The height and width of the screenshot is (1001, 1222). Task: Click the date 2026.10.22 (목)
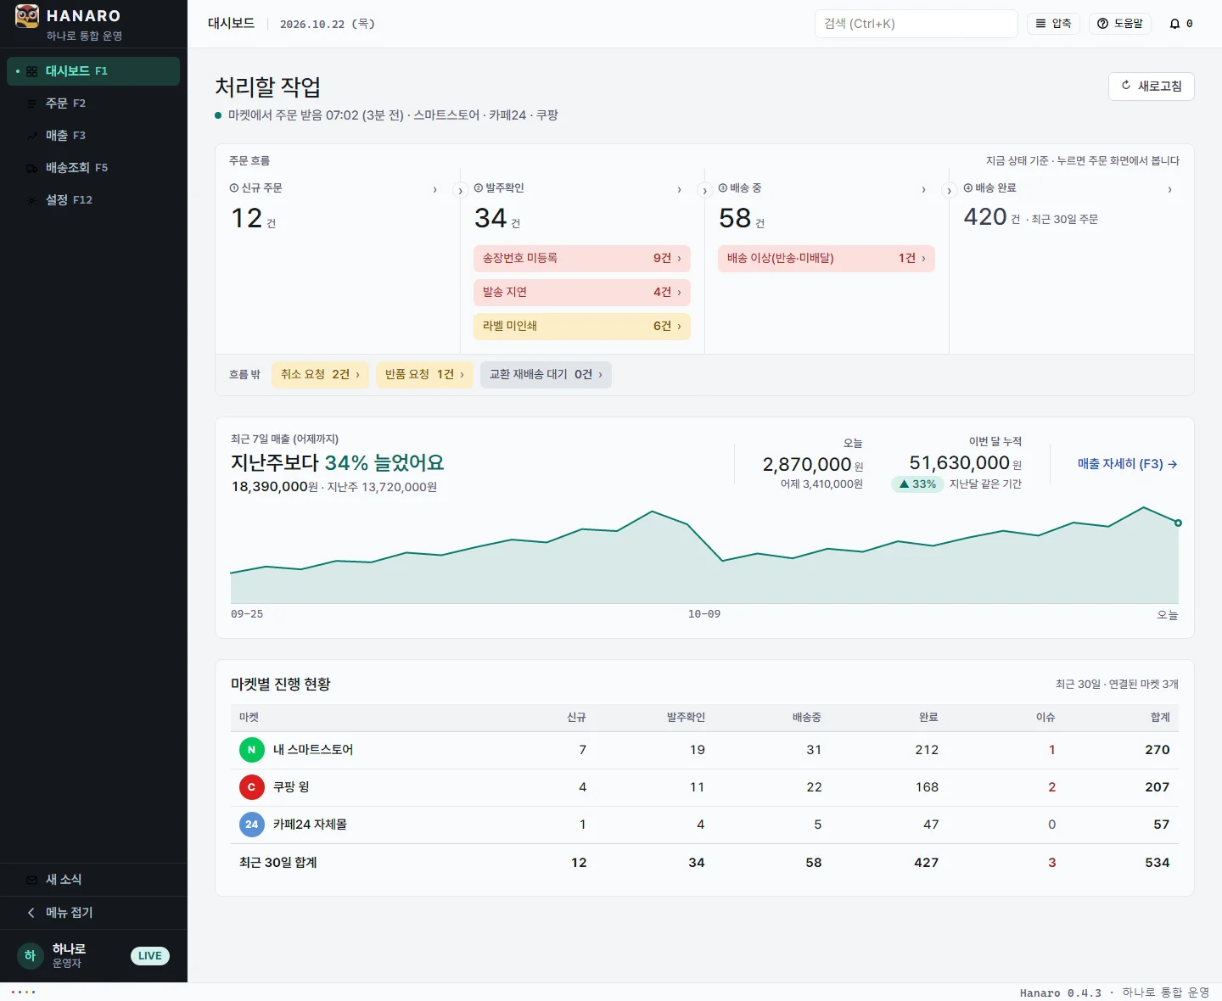(x=328, y=24)
